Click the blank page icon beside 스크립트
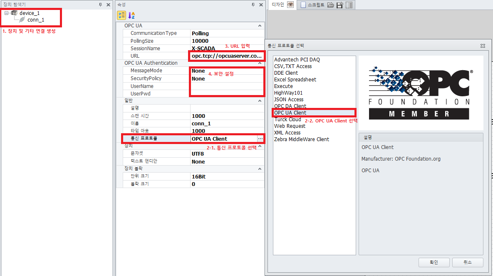Screen dimensions: 493x276 (x=303, y=5)
